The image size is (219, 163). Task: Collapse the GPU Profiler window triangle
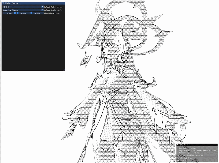coord(178,145)
